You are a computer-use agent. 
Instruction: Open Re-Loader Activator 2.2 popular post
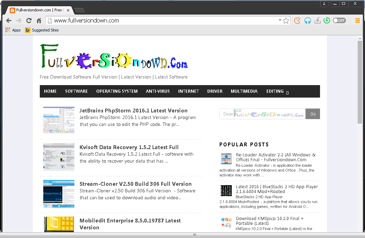pos(276,157)
